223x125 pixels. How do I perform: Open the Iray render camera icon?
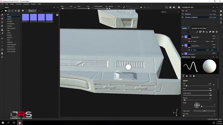pos(179,7)
